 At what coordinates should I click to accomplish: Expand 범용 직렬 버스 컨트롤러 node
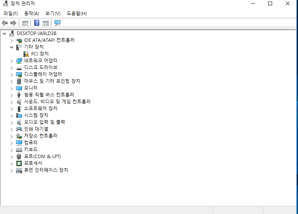[11, 95]
